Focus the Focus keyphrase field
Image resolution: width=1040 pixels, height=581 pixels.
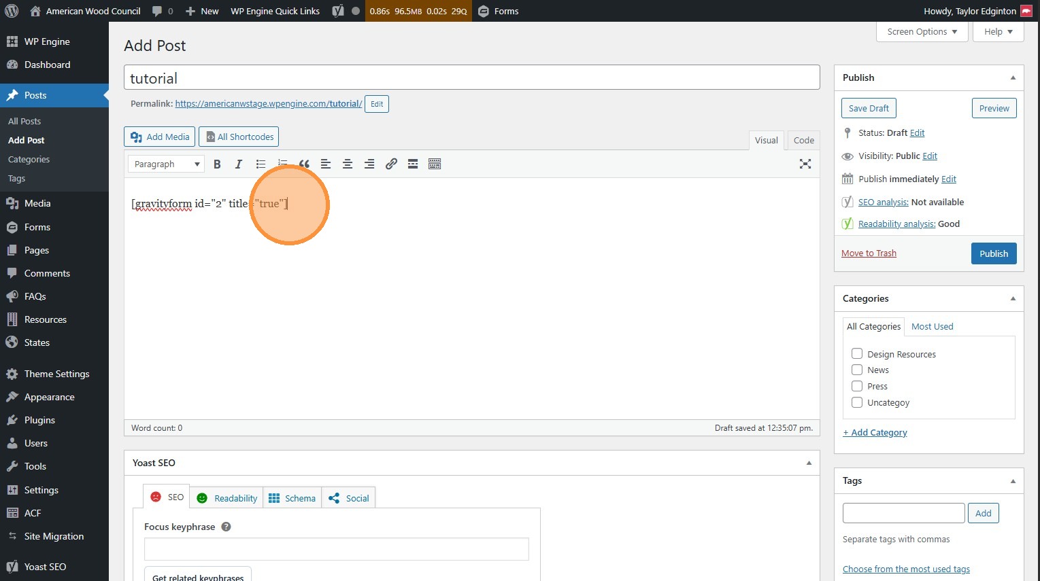tap(337, 549)
